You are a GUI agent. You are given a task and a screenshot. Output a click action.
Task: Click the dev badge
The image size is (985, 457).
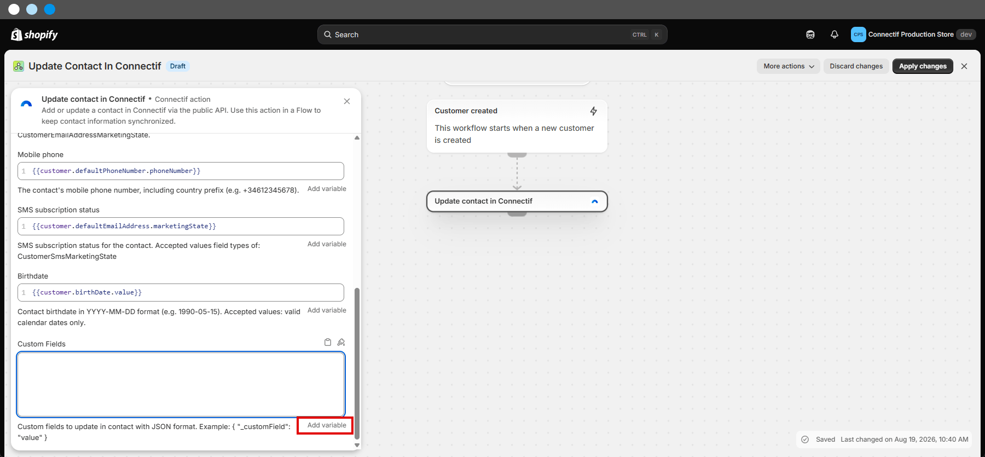point(966,34)
